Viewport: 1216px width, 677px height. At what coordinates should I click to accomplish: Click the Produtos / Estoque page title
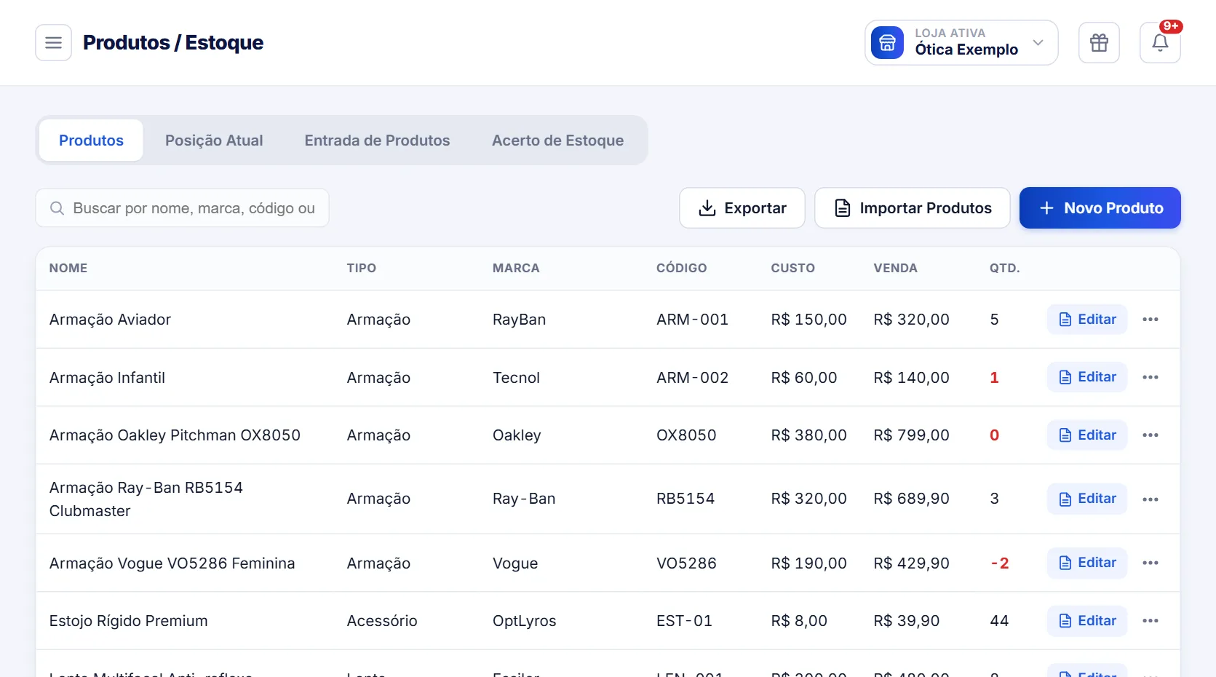[173, 43]
